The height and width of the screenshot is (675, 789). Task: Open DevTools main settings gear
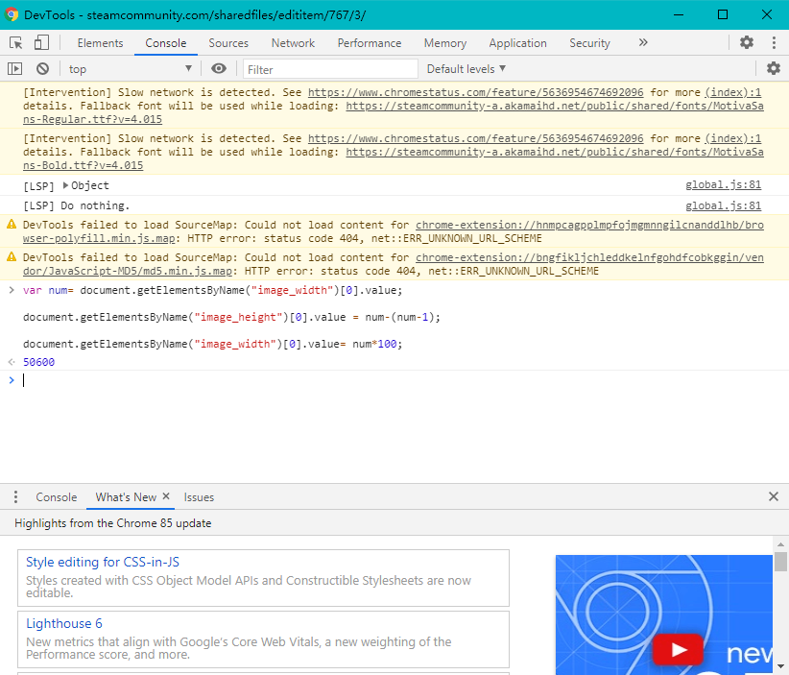point(746,43)
